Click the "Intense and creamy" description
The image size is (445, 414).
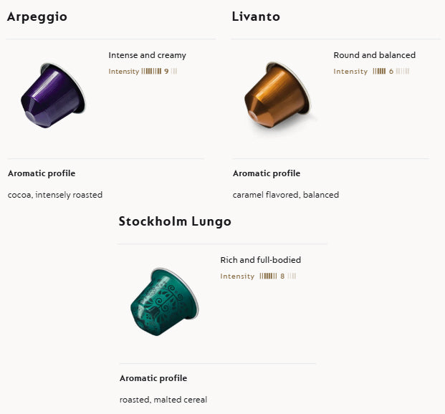click(x=147, y=55)
